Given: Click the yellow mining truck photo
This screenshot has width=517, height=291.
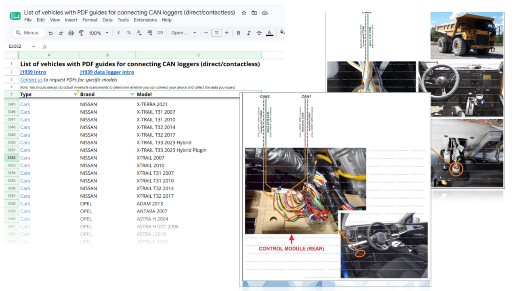Looking at the screenshot, I should (467, 36).
